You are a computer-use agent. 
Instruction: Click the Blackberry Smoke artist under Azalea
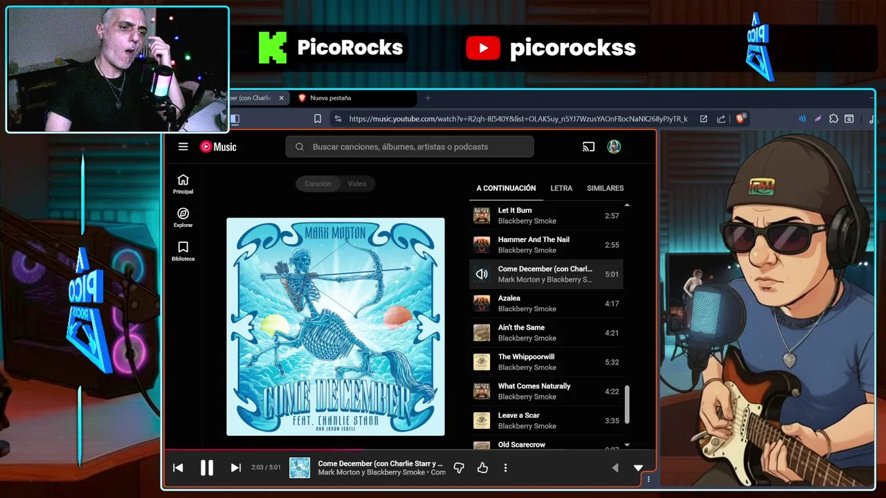(527, 308)
